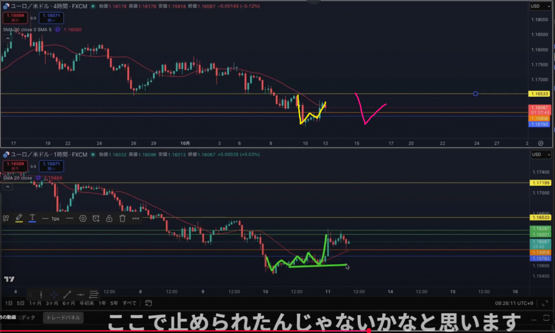Click the SMA 20 close legend on lower chart

point(18,178)
